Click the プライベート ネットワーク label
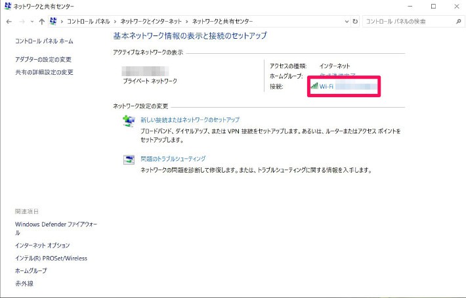The width and height of the screenshot is (466, 298). coord(150,81)
